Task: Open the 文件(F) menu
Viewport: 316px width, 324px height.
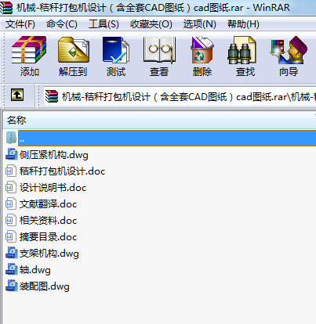Action: click(x=20, y=24)
